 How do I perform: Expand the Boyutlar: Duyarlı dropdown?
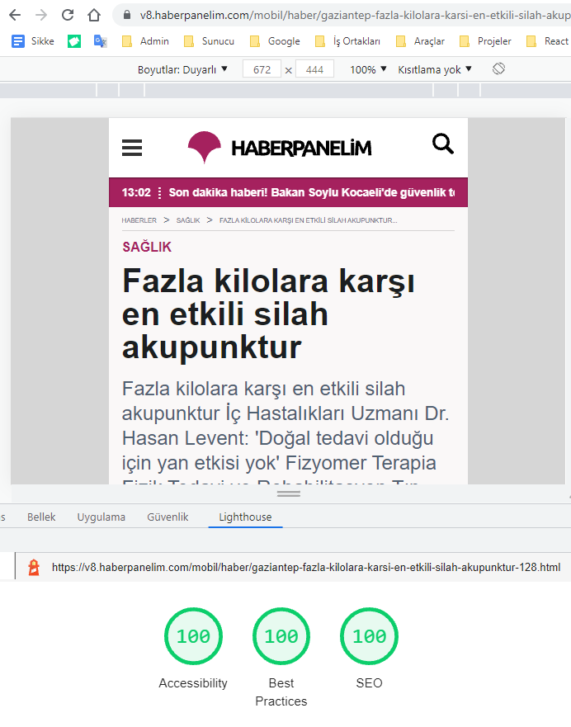tap(182, 70)
